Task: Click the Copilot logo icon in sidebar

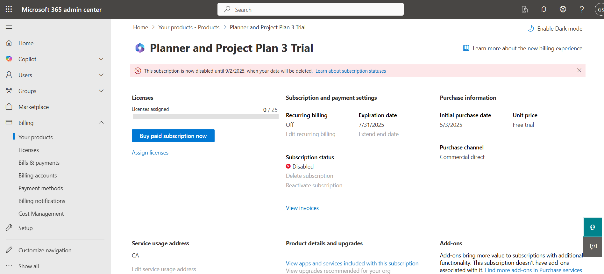Action: click(x=9, y=59)
